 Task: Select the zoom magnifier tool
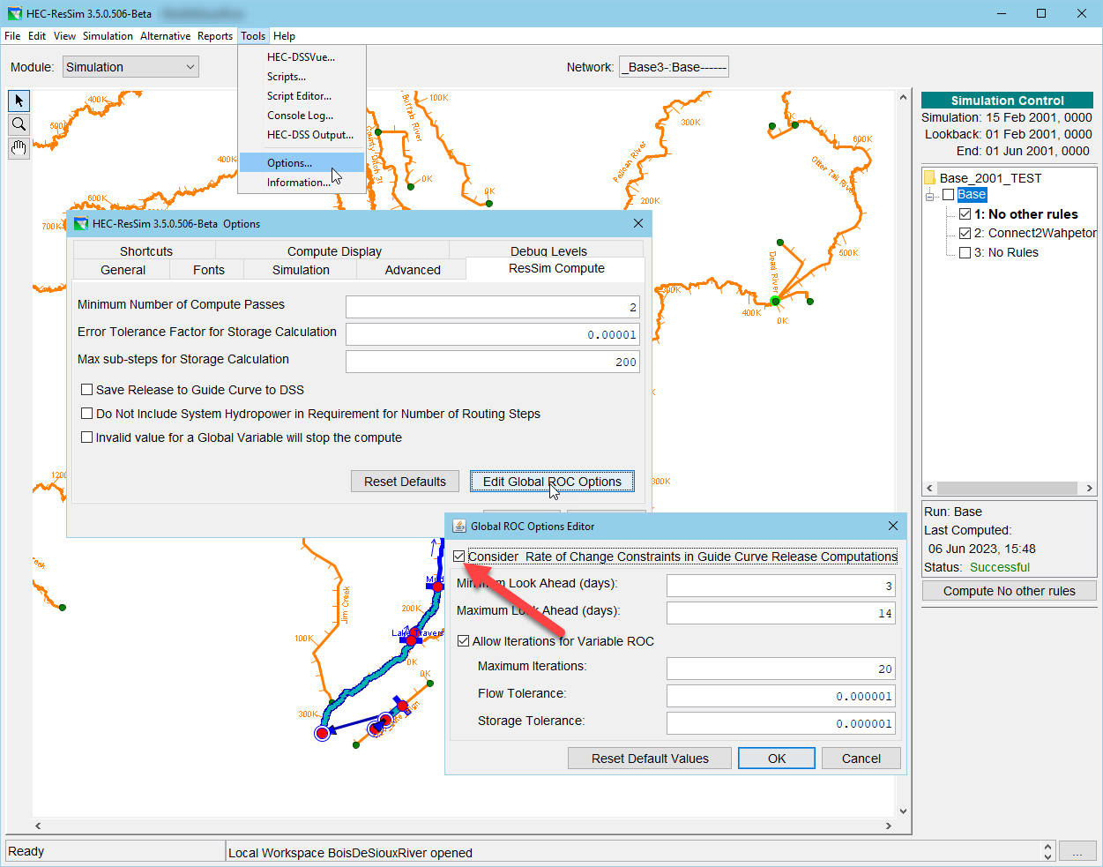(18, 123)
